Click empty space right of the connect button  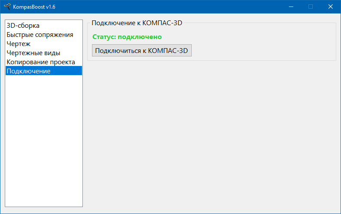pos(260,50)
